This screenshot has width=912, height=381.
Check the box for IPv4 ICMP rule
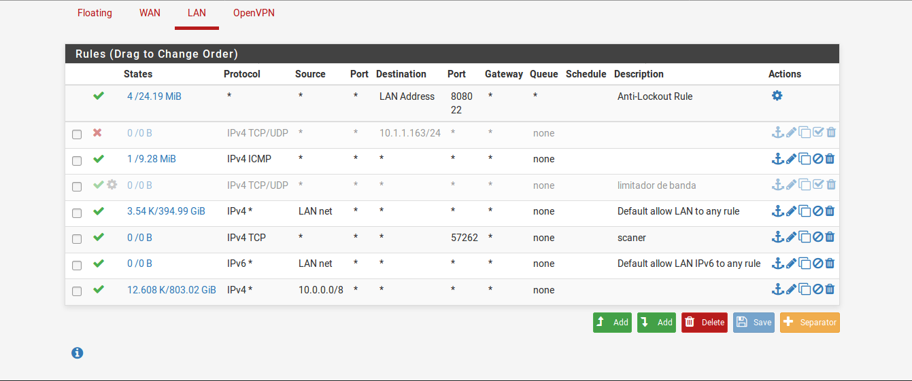click(x=77, y=160)
